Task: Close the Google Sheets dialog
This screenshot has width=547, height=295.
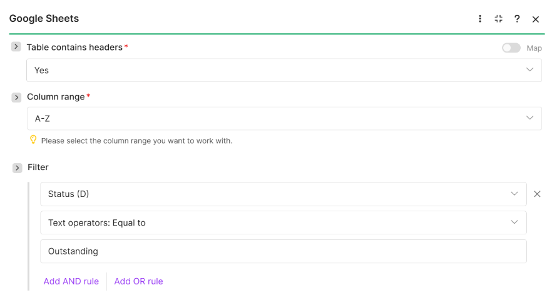Action: click(536, 19)
